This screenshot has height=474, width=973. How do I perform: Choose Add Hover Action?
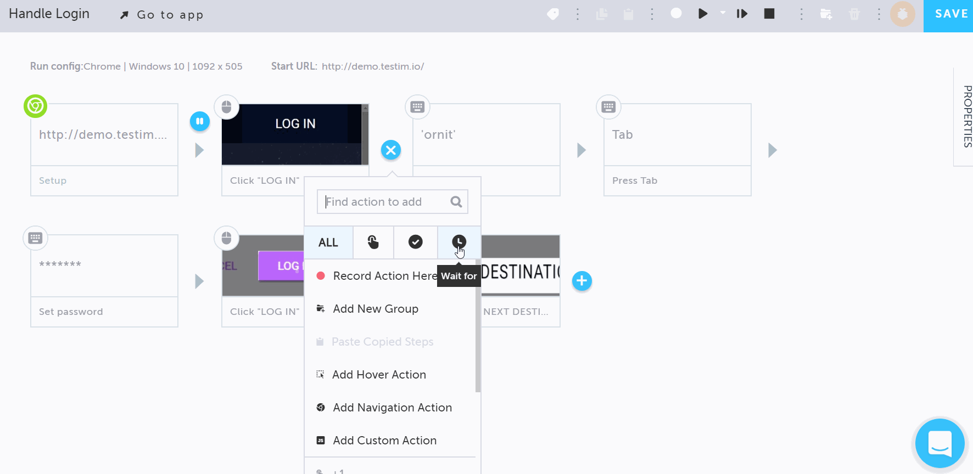point(379,375)
